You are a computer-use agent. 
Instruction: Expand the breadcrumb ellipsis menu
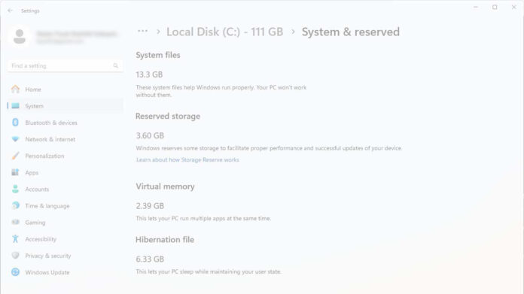pyautogui.click(x=143, y=32)
